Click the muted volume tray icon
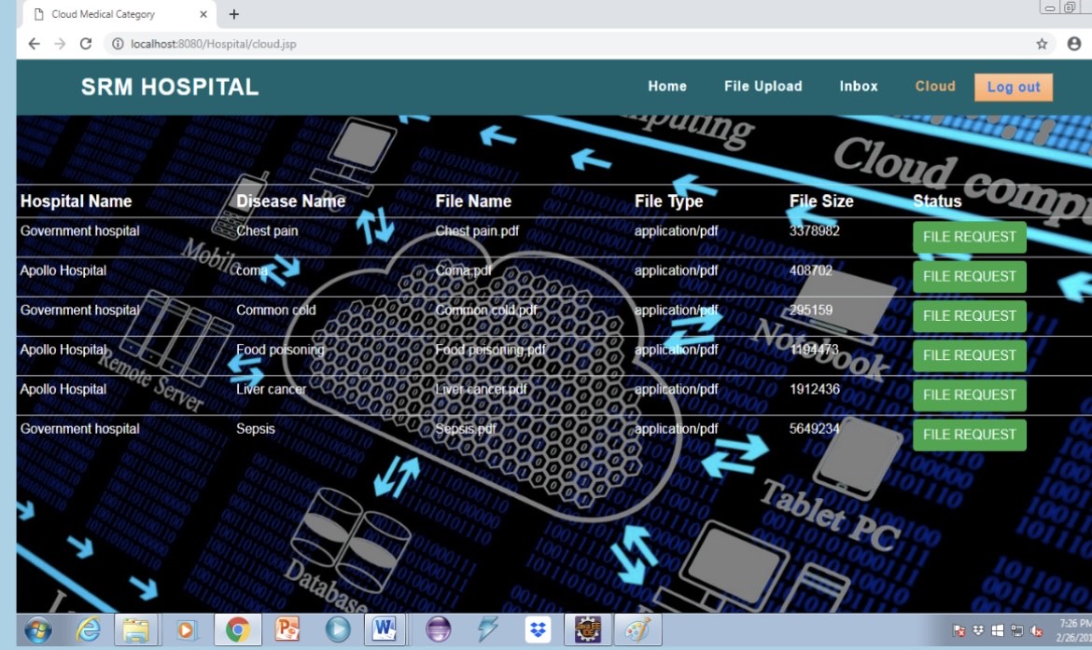1092x650 pixels. click(x=1036, y=630)
